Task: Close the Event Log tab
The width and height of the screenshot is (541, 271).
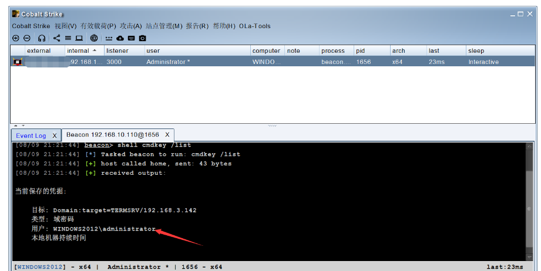Action: 55,135
